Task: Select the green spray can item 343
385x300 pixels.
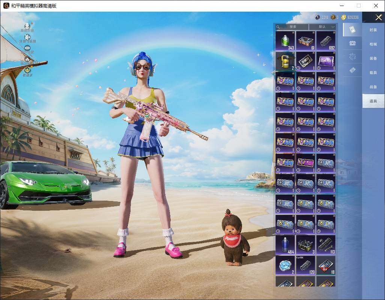Action: point(285,41)
